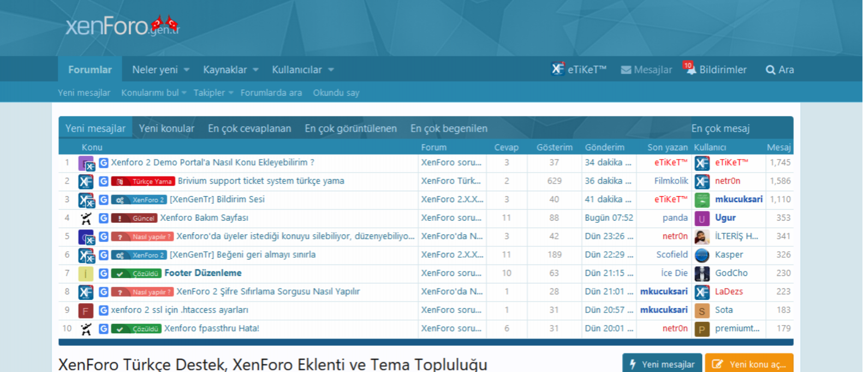Click the blue Yeni mesajlar button
Screen dimensions: 863x372
662,363
